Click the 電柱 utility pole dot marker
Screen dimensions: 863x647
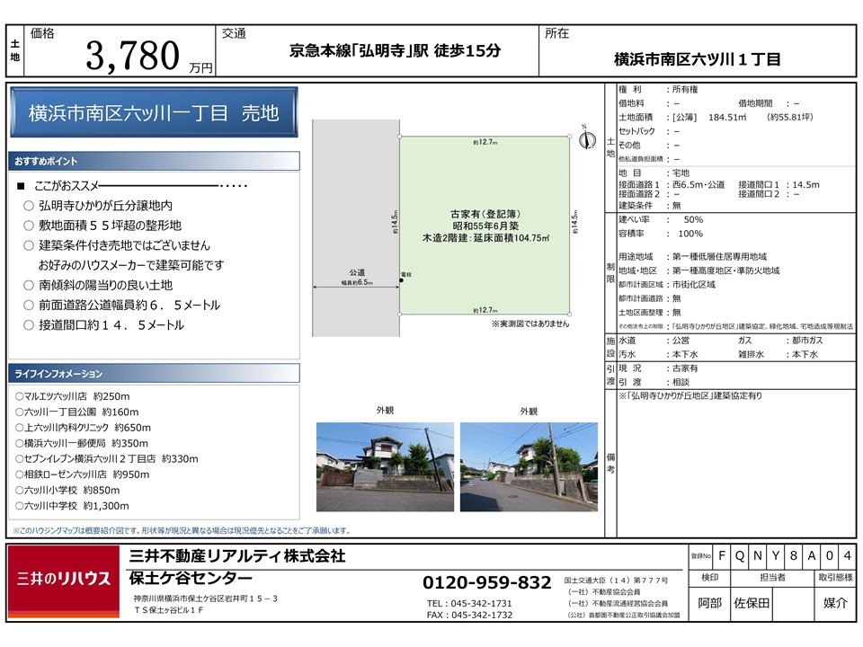click(x=400, y=280)
